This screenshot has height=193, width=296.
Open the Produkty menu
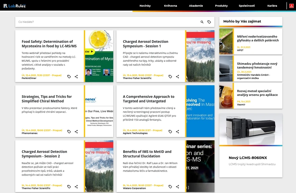tap(221, 6)
